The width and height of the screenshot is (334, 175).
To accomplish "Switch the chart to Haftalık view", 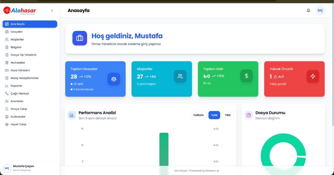I will coord(198,115).
